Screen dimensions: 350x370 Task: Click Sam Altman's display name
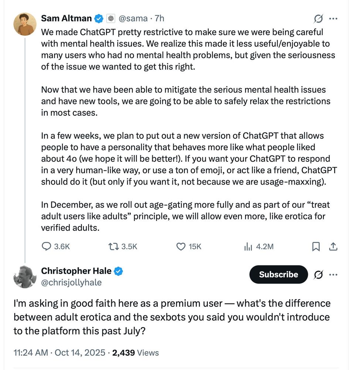66,18
